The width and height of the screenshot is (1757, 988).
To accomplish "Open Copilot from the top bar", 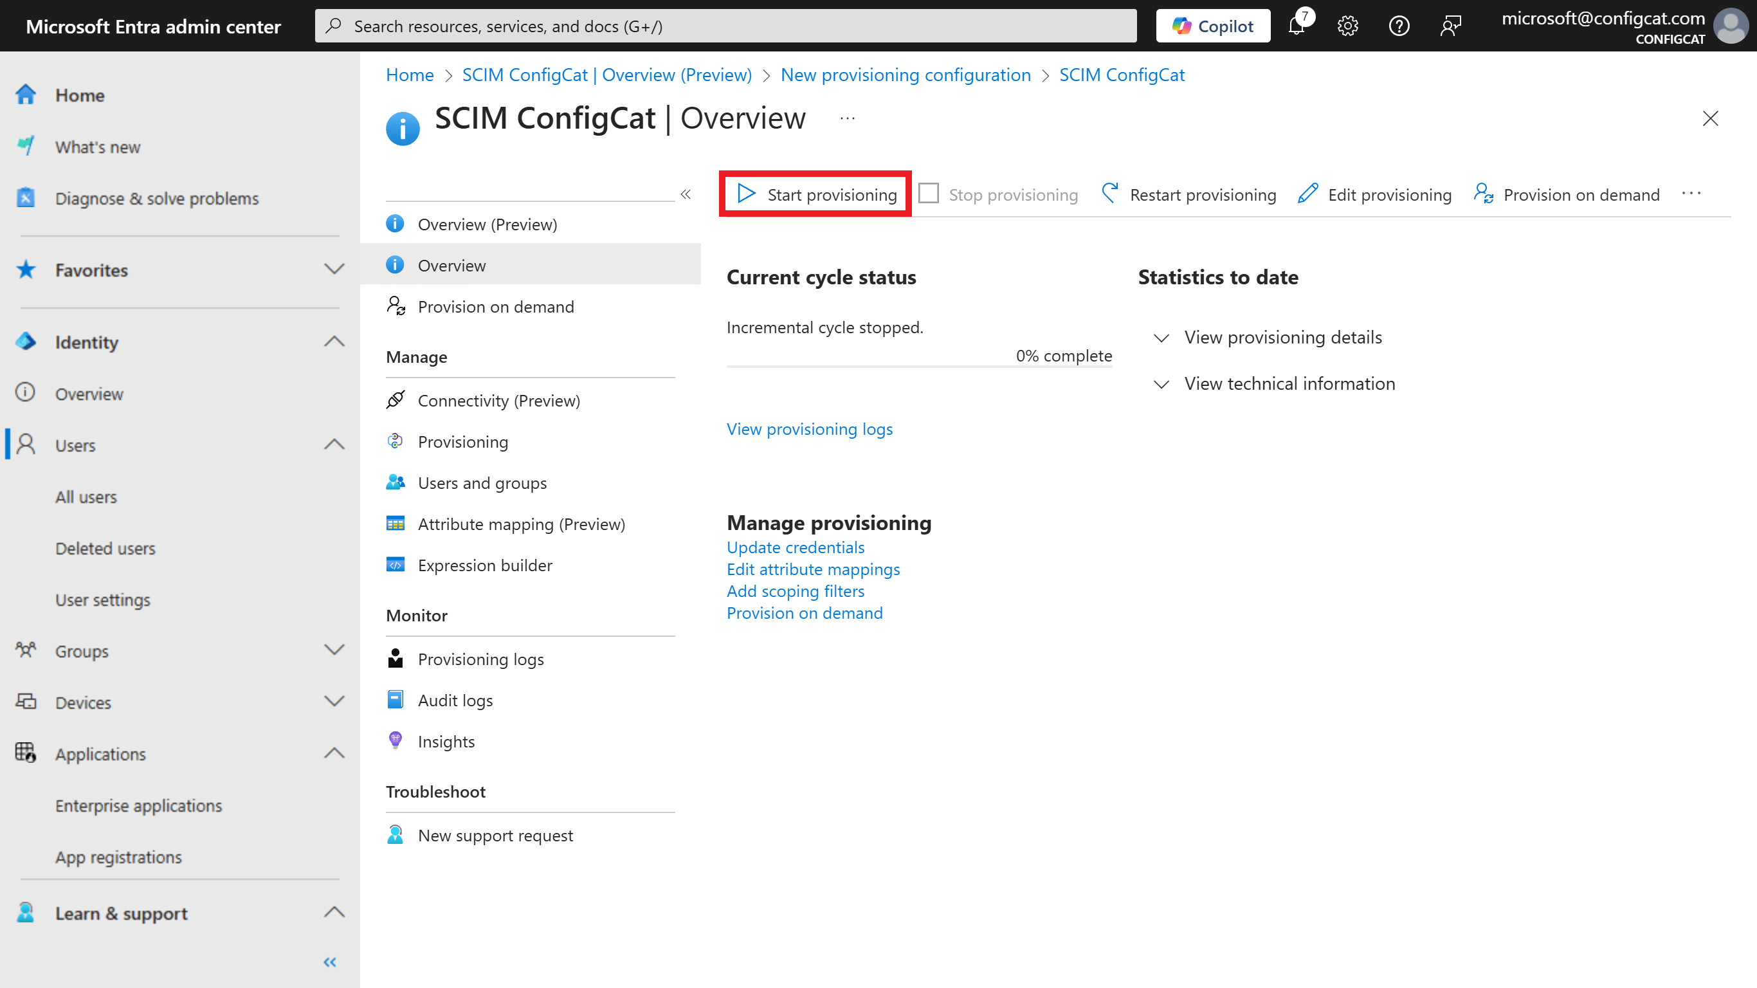I will [1213, 25].
